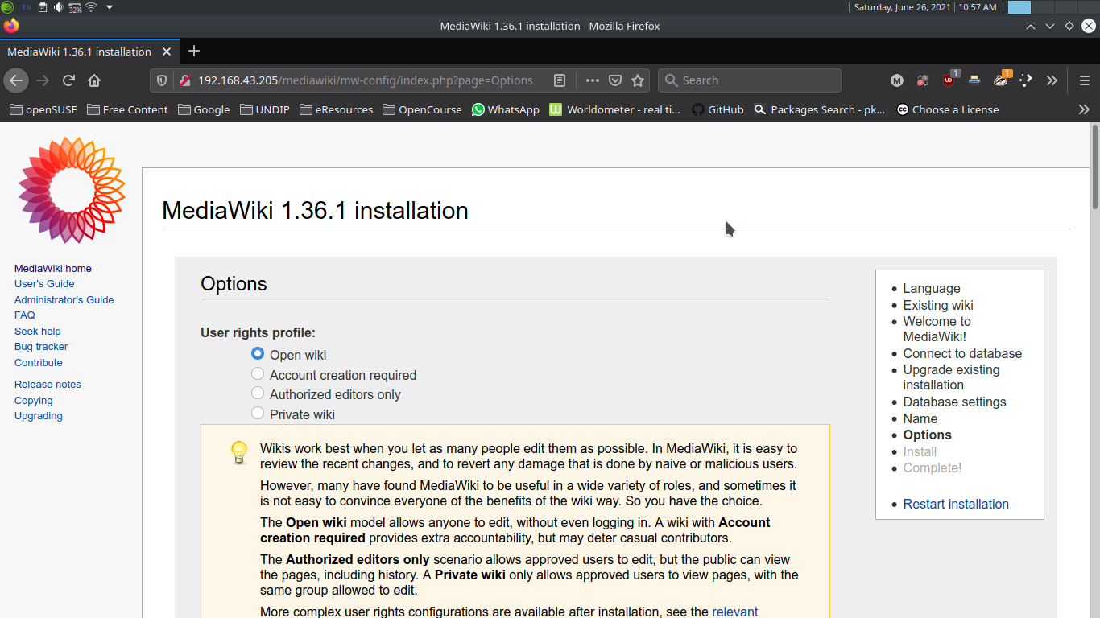The image size is (1100, 618).
Task: Open the openSUSE gecko launcher icon
Action: tap(7, 7)
